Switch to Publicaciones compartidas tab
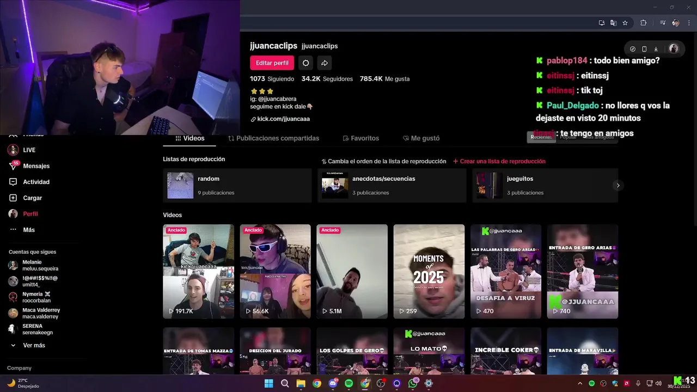The image size is (697, 392). coord(274,138)
